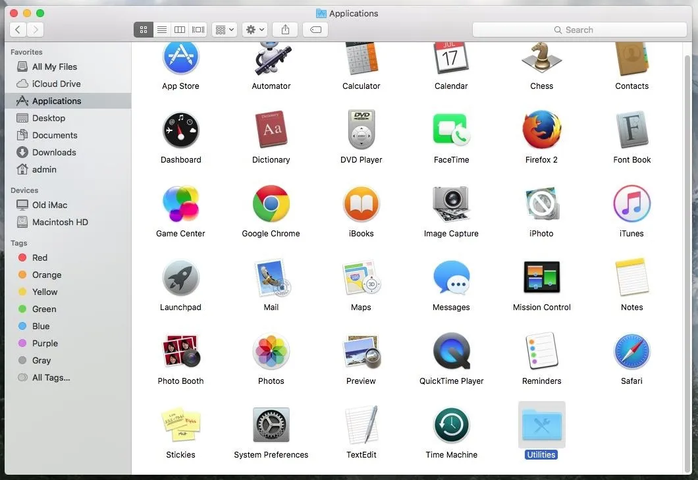Open the Notes application

pos(631,277)
